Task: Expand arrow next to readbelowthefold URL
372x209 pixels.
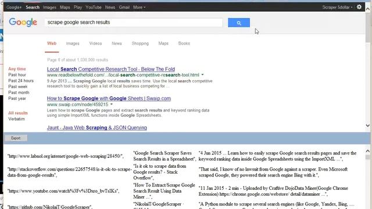Action: point(202,75)
